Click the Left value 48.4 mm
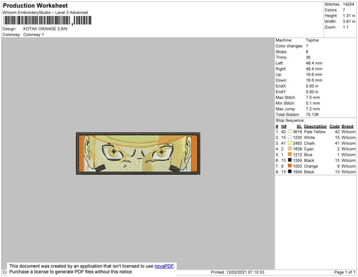Image resolution: width=358 pixels, height=277 pixels. pyautogui.click(x=314, y=63)
